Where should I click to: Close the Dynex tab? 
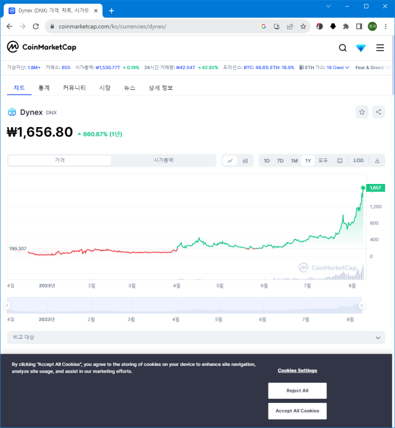pyautogui.click(x=96, y=11)
